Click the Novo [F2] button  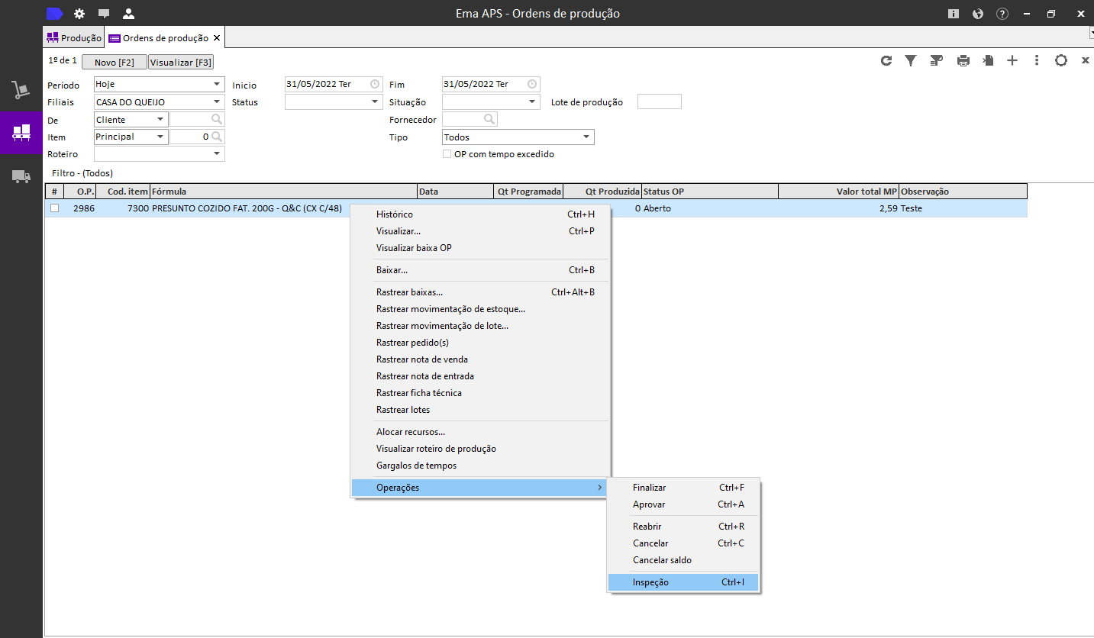click(115, 63)
